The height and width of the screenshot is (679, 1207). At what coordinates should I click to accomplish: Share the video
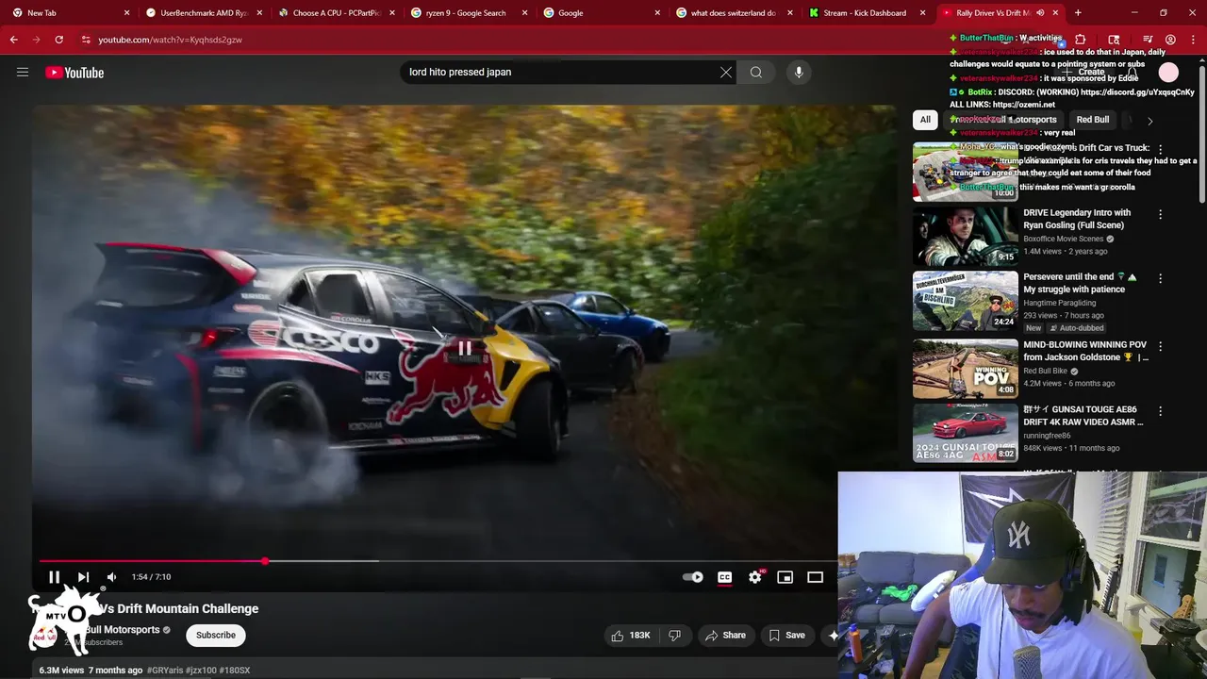[725, 635]
